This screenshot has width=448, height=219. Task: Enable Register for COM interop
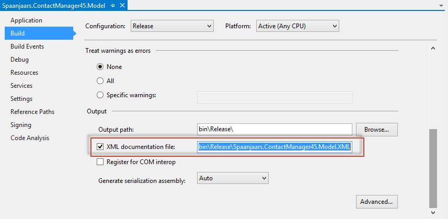(100, 162)
